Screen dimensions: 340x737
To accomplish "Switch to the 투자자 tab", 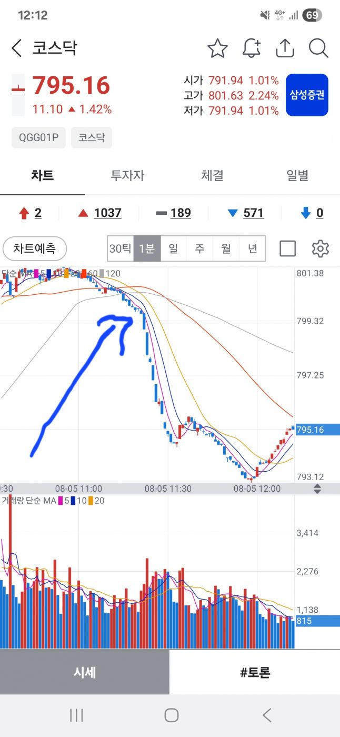I will [127, 175].
